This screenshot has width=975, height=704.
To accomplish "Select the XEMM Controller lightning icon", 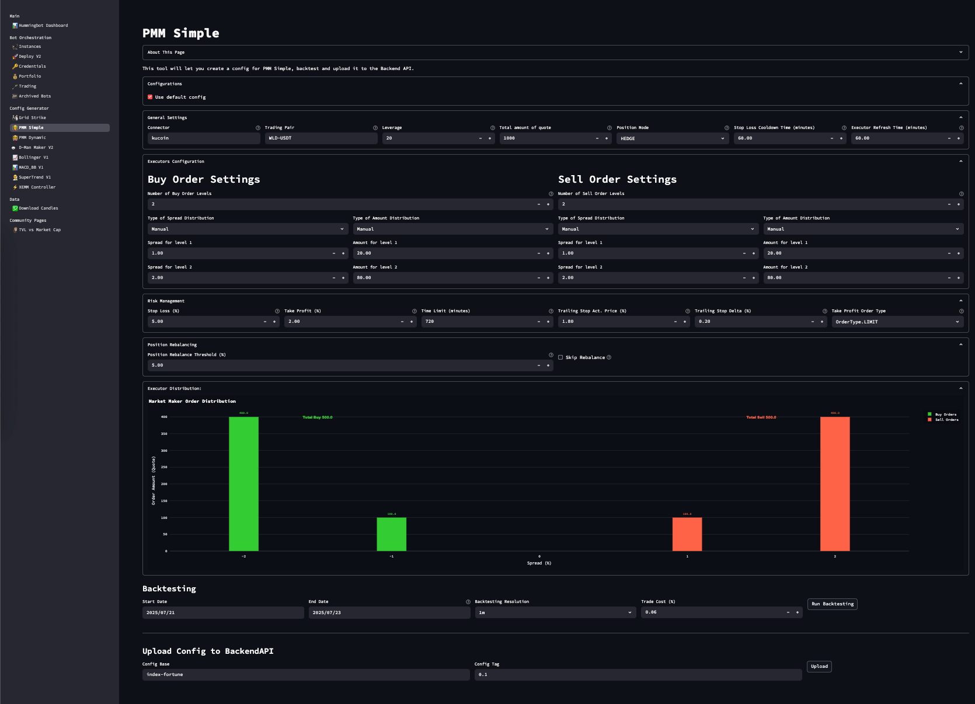I will pyautogui.click(x=15, y=187).
